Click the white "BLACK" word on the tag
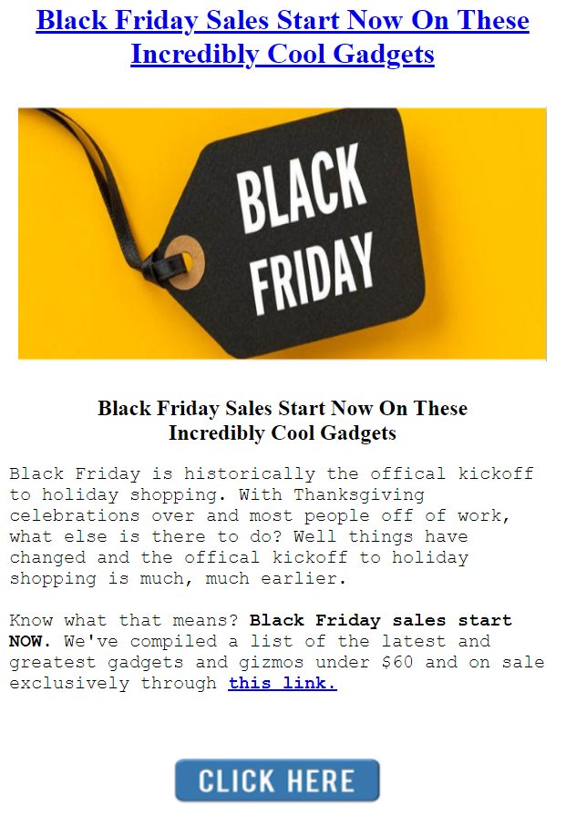This screenshot has width=566, height=814. pyautogui.click(x=299, y=193)
